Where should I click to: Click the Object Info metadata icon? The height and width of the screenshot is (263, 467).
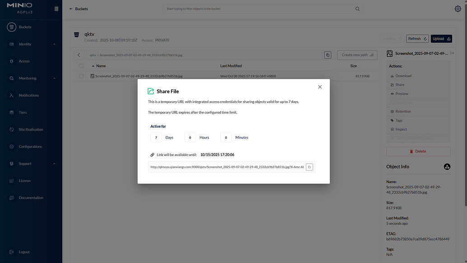click(447, 167)
